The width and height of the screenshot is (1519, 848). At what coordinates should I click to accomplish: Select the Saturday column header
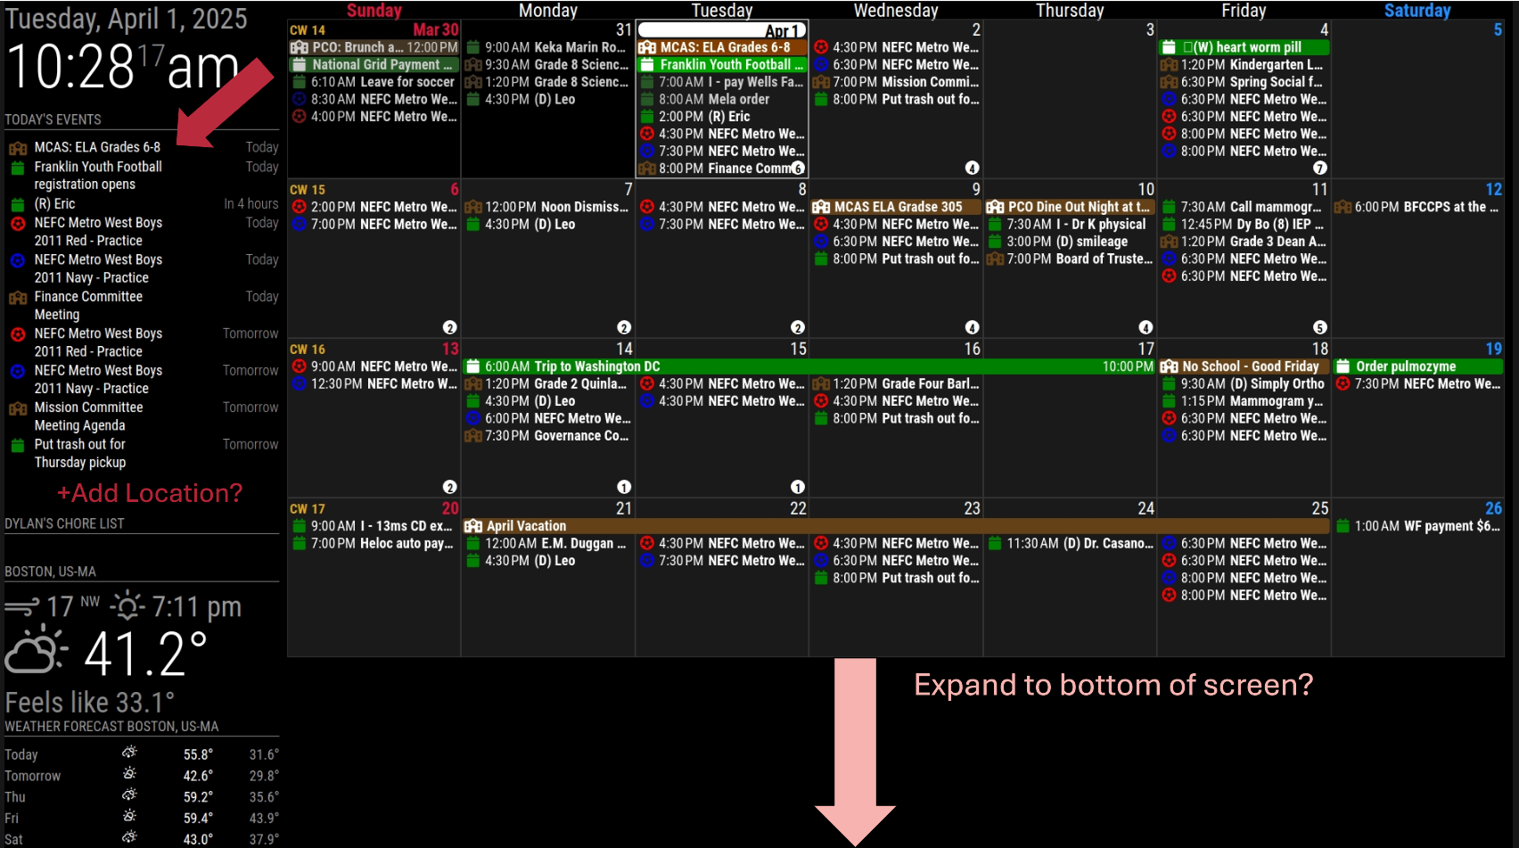tap(1416, 11)
